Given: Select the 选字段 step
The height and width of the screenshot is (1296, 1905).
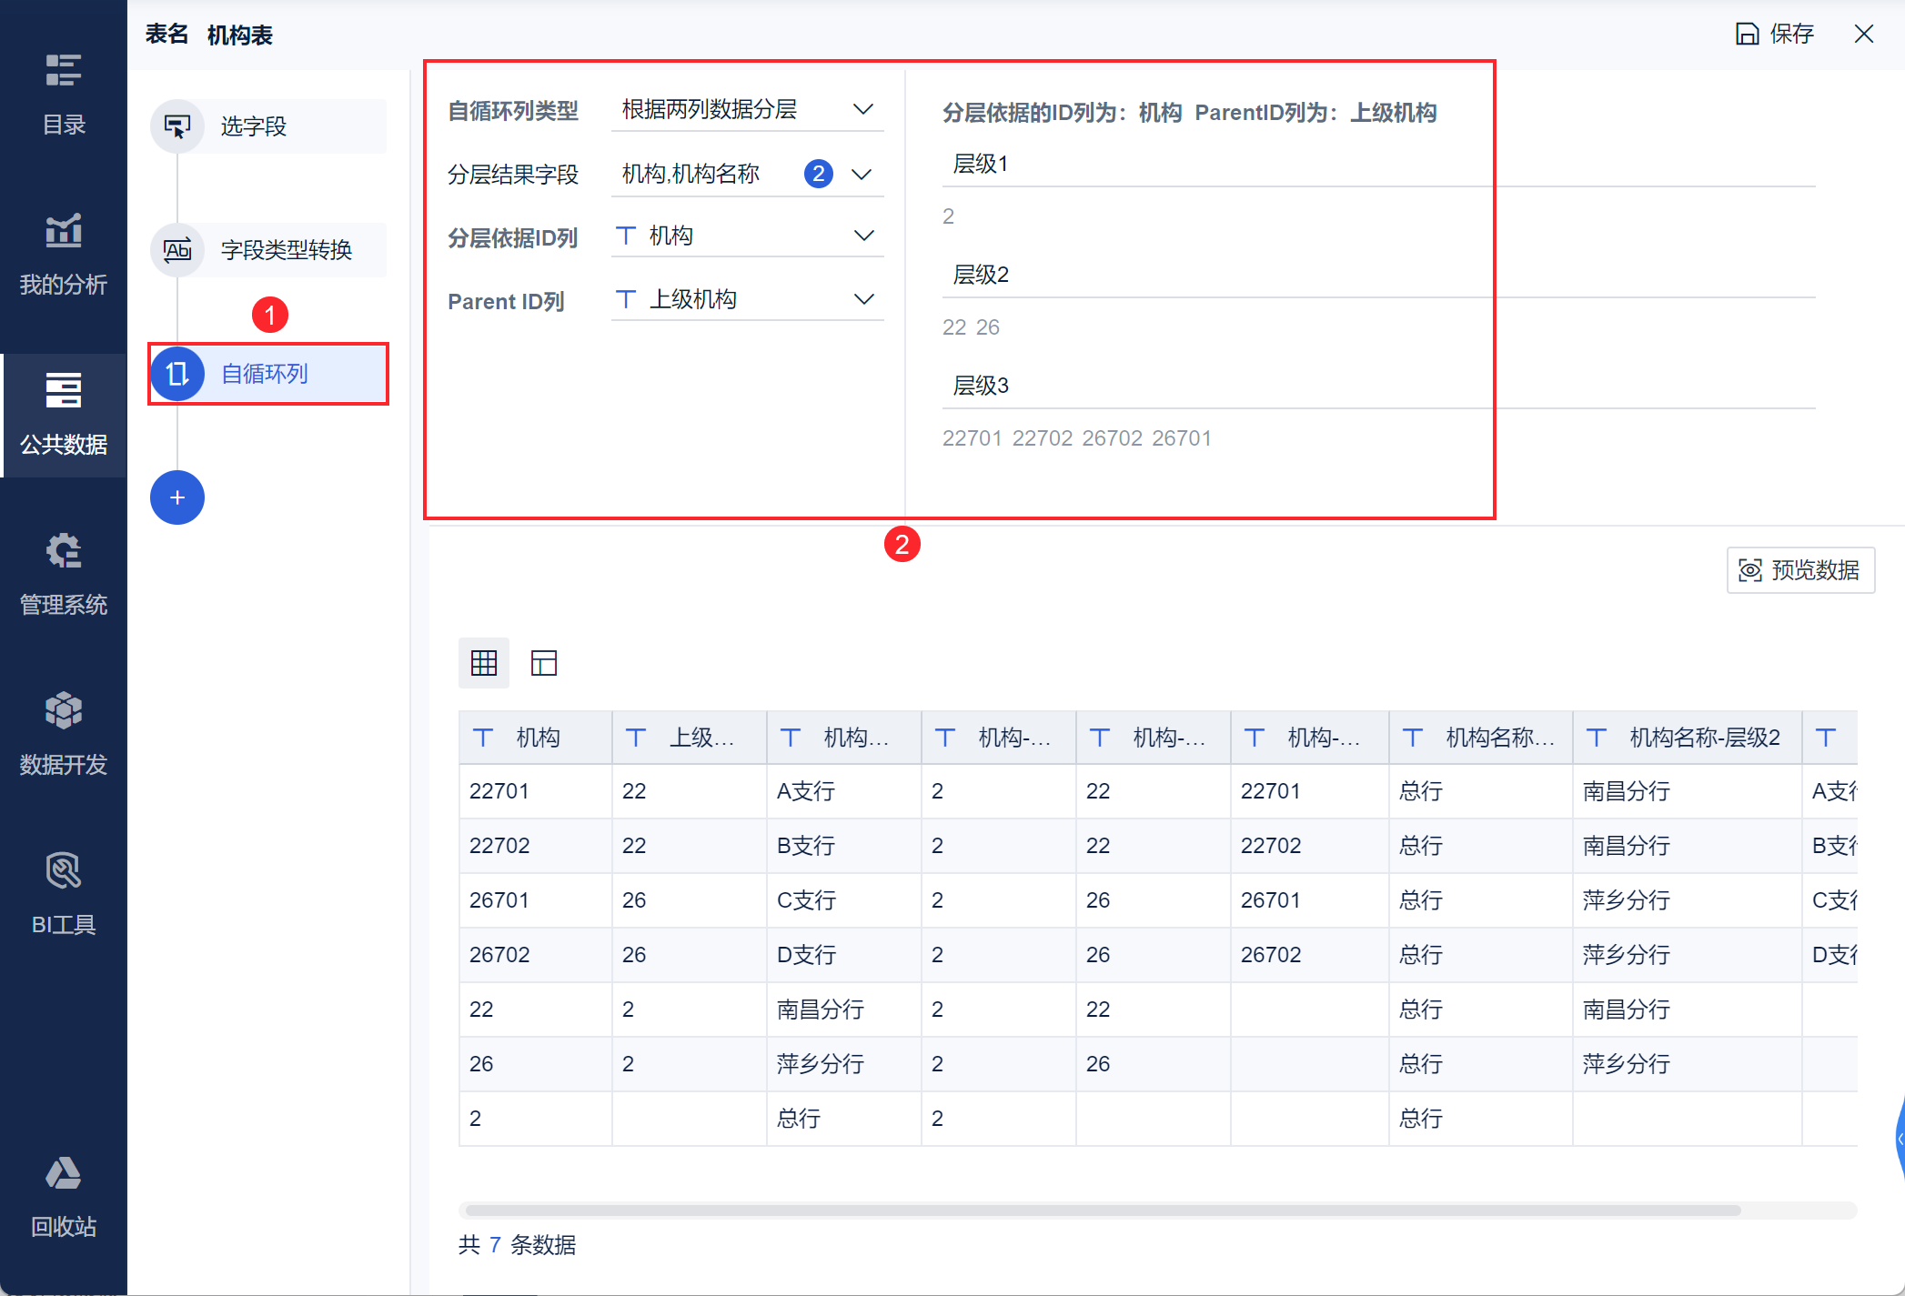Looking at the screenshot, I should [268, 126].
